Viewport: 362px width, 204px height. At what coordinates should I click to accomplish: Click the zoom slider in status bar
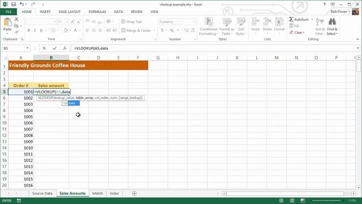(x=327, y=201)
